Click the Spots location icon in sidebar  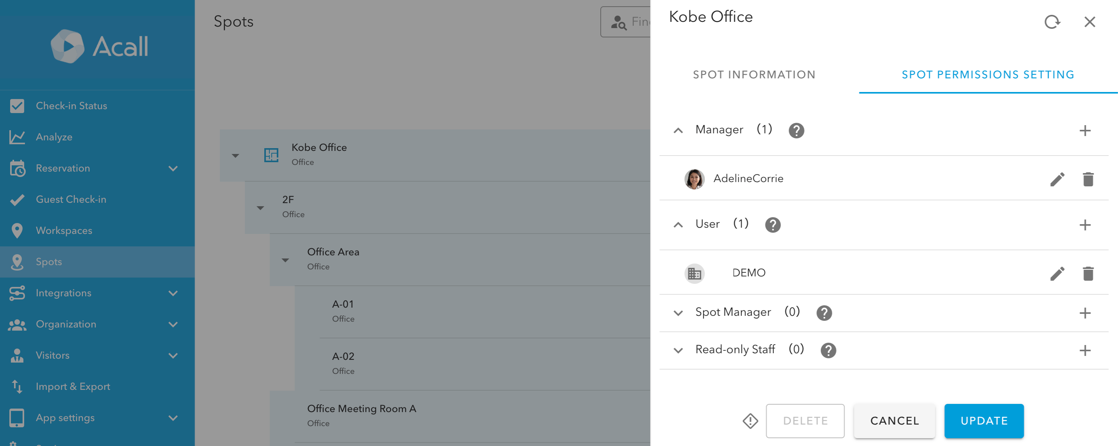coord(17,262)
